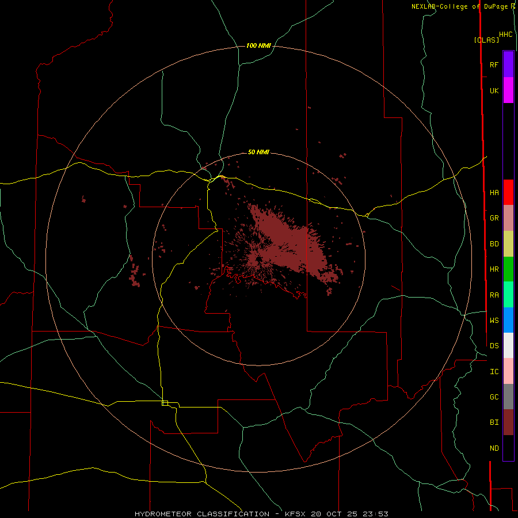The image size is (518, 518).
Task: Pick the HR green legend swatch
Action: click(508, 269)
